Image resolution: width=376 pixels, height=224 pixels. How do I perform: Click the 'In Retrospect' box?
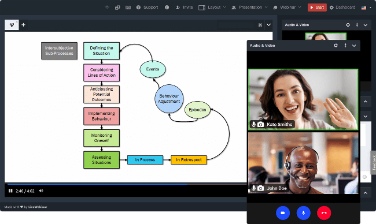point(189,160)
